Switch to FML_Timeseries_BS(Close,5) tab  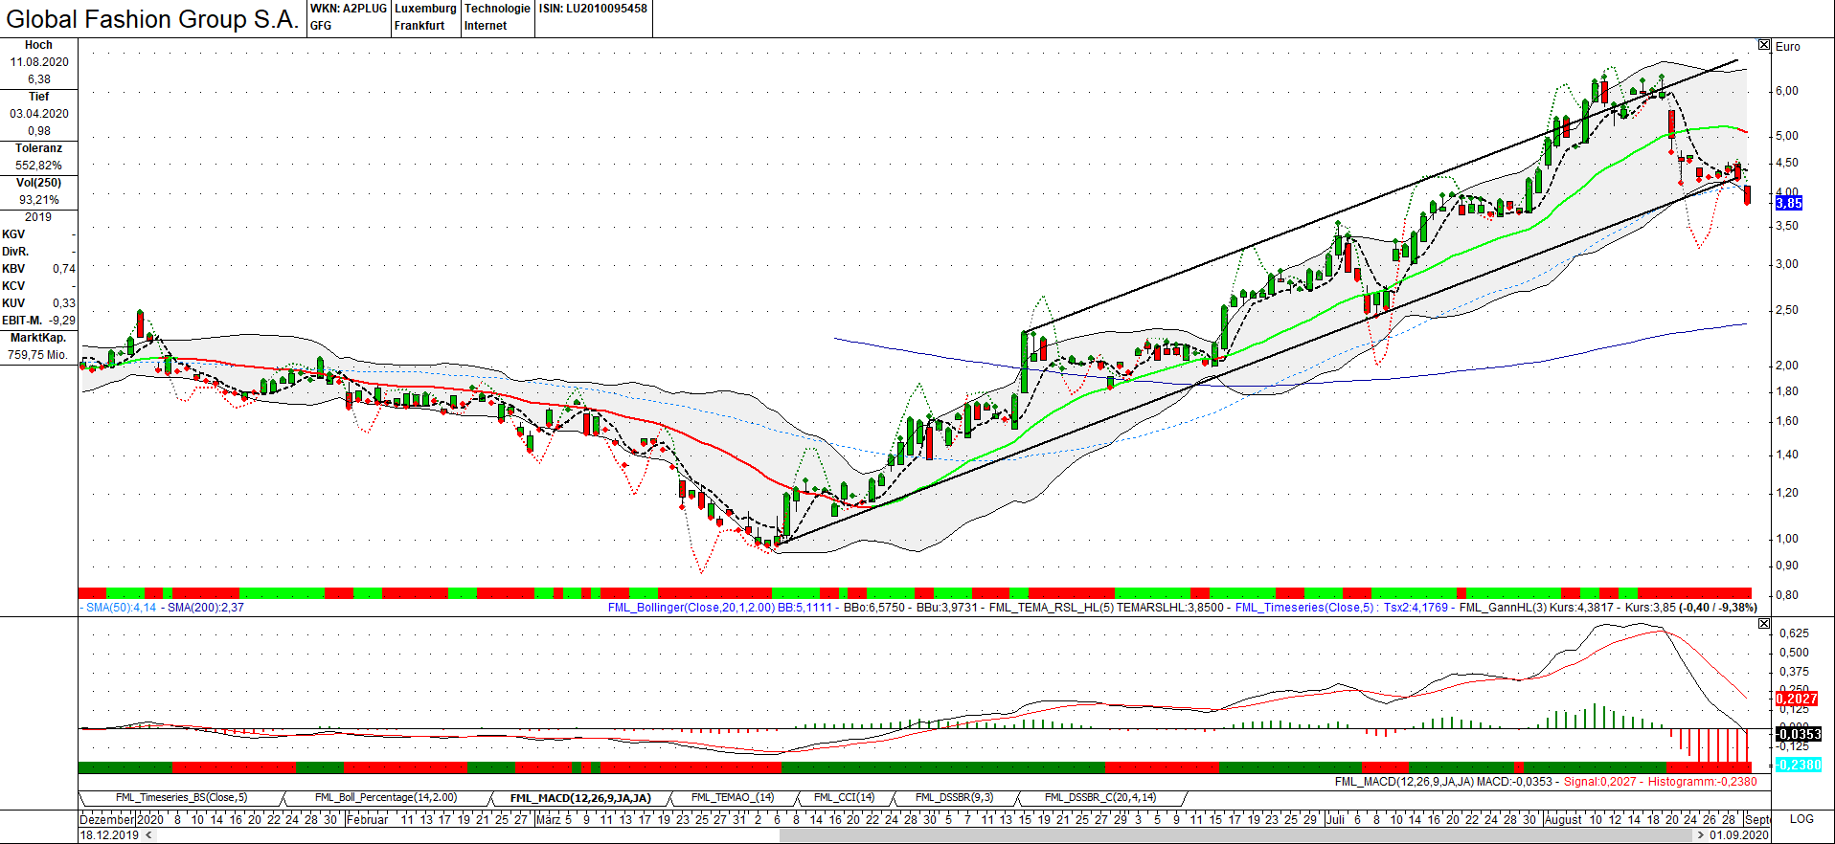coord(181,798)
